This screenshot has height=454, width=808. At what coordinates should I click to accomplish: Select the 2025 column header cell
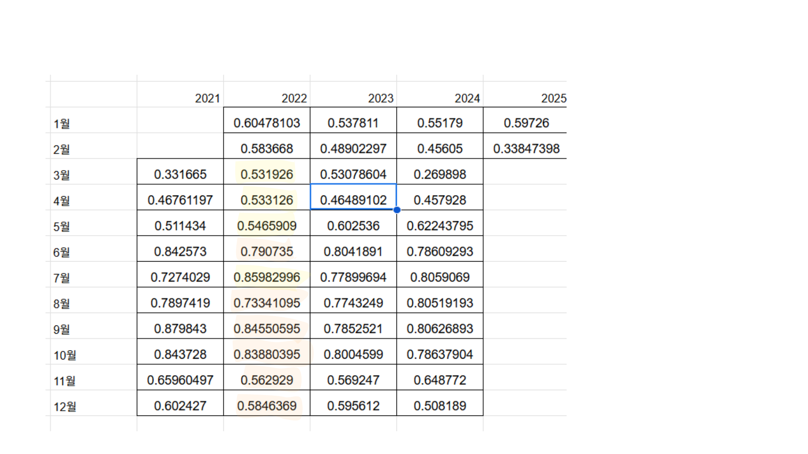coord(553,98)
